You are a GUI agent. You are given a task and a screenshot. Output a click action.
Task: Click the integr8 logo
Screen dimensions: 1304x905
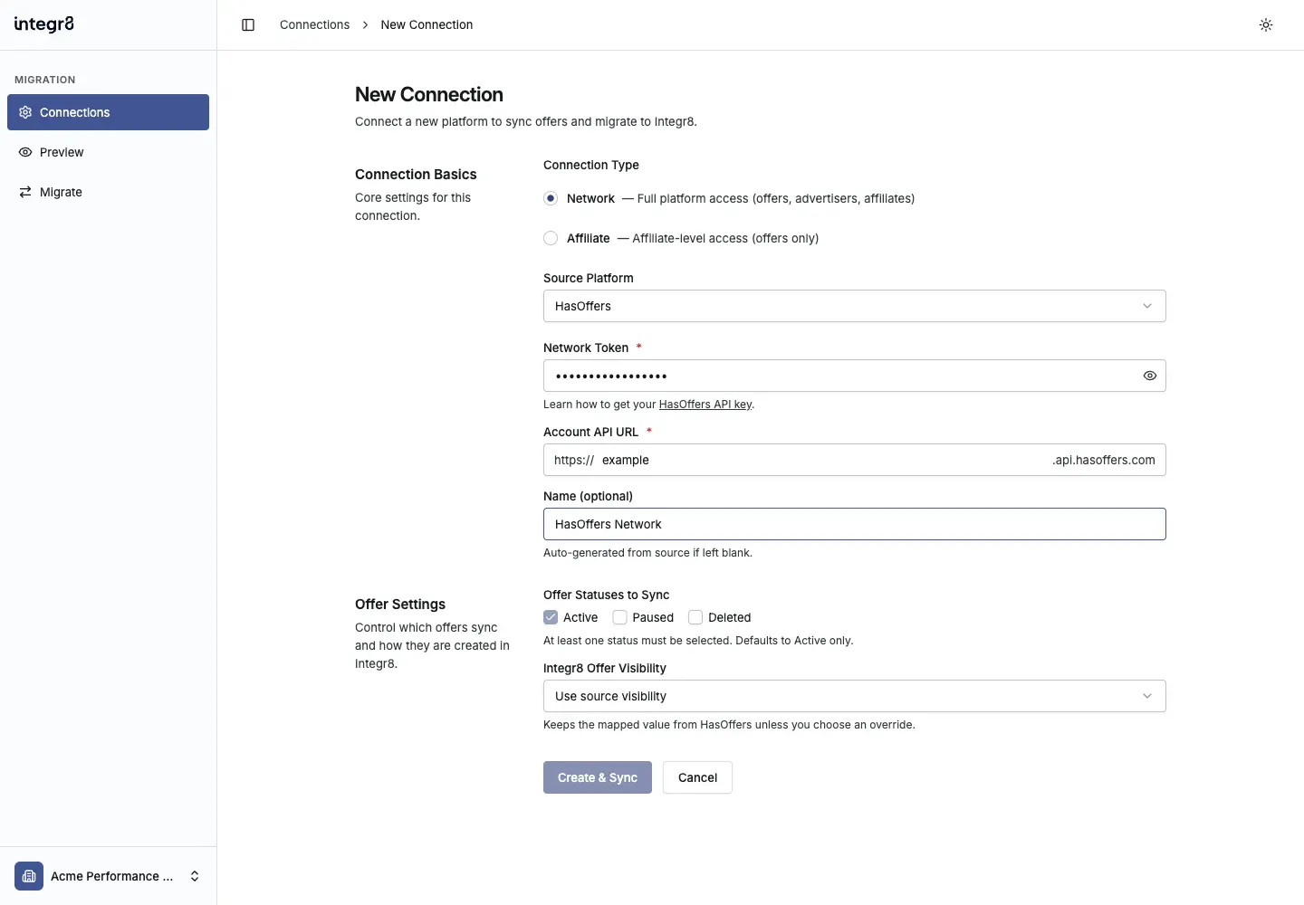pyautogui.click(x=44, y=24)
